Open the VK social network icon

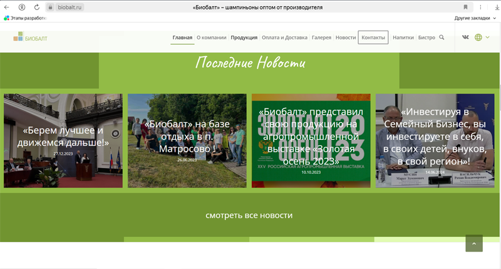coord(465,37)
